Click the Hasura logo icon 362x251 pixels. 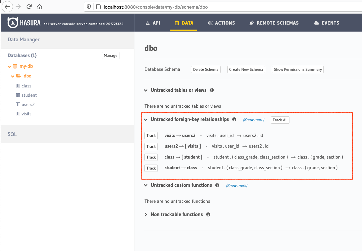[12, 23]
